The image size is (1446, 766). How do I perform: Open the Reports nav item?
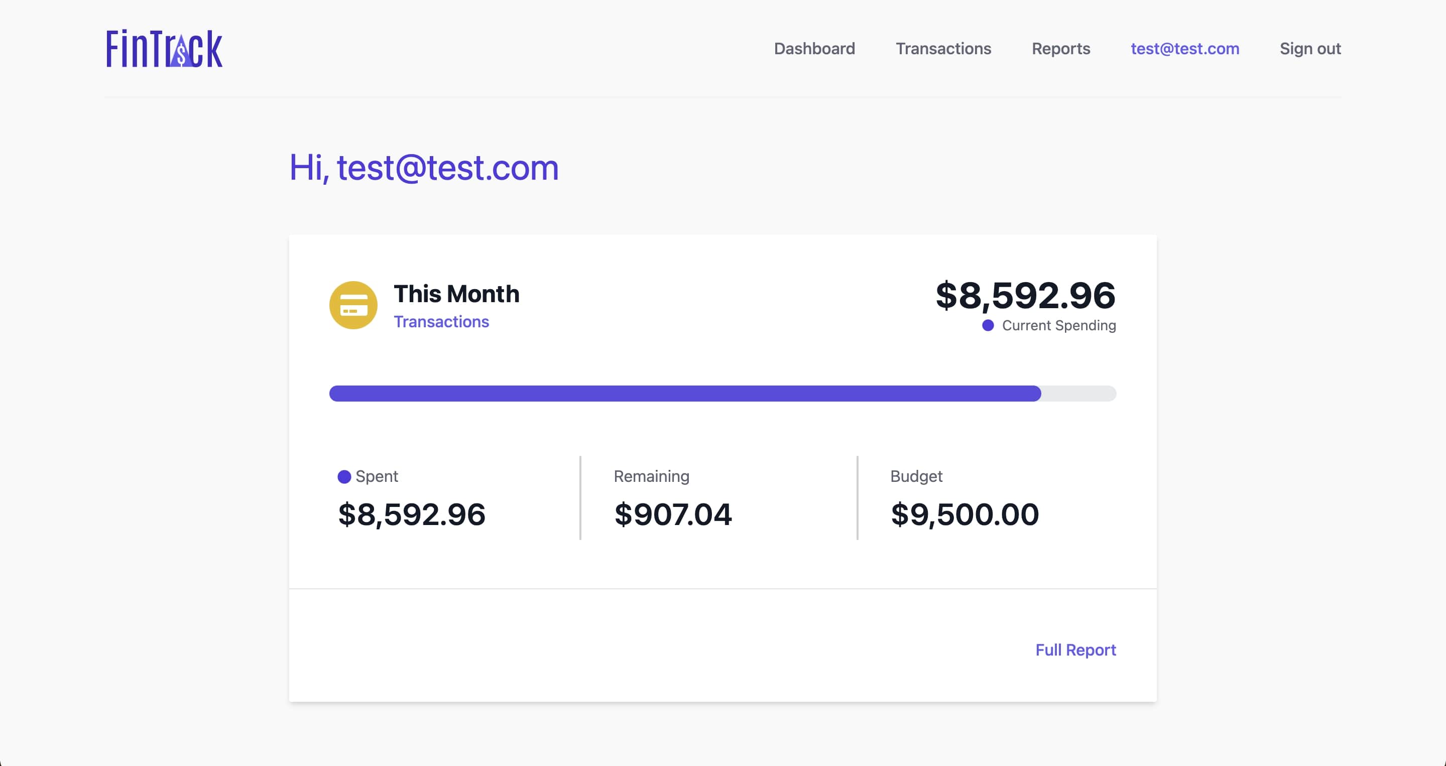pos(1060,49)
